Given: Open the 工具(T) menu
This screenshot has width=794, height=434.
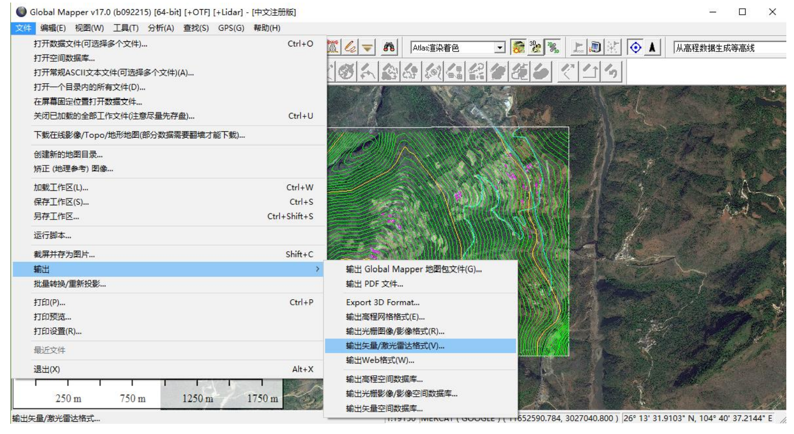Looking at the screenshot, I should 126,28.
